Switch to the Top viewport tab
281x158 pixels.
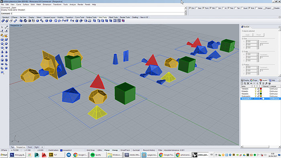[x=12, y=147]
